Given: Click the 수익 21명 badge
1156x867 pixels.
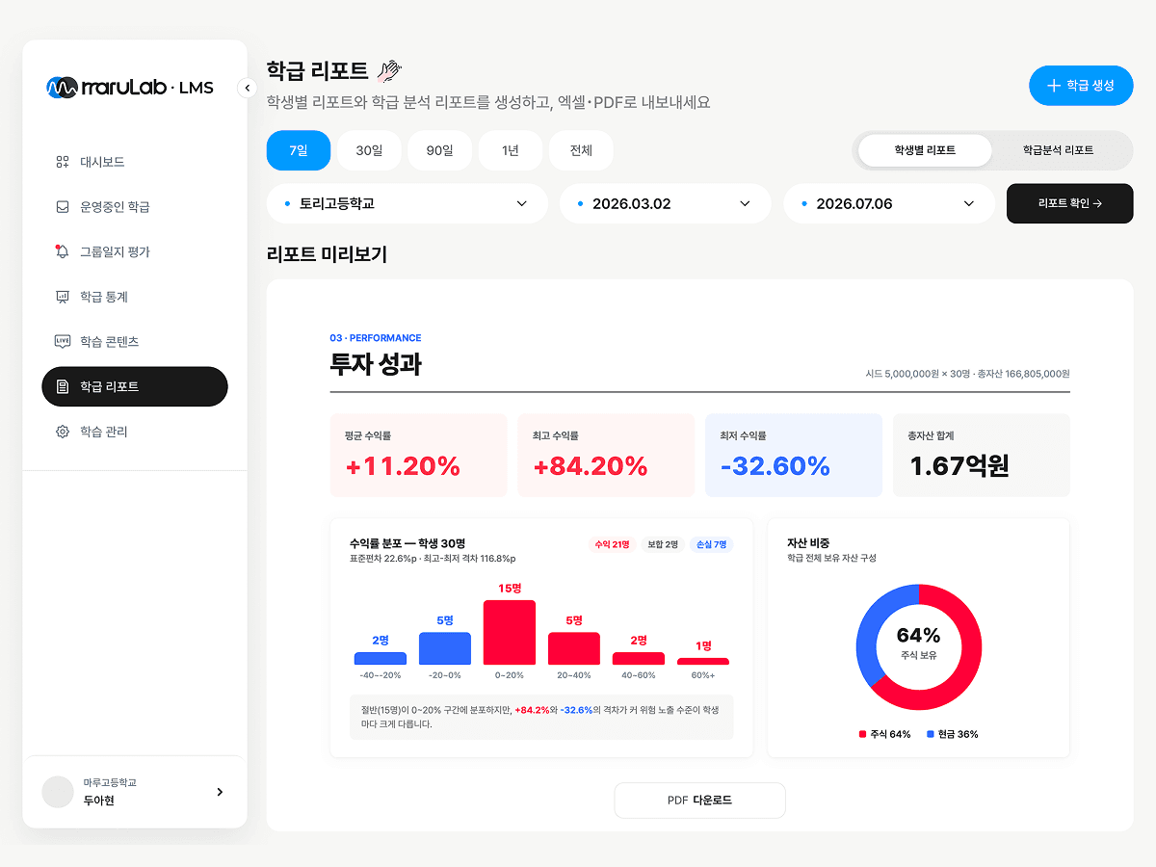Looking at the screenshot, I should tap(613, 545).
